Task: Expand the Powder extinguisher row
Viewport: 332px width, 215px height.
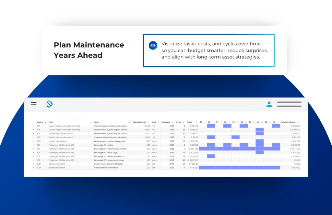Action: pos(33,141)
